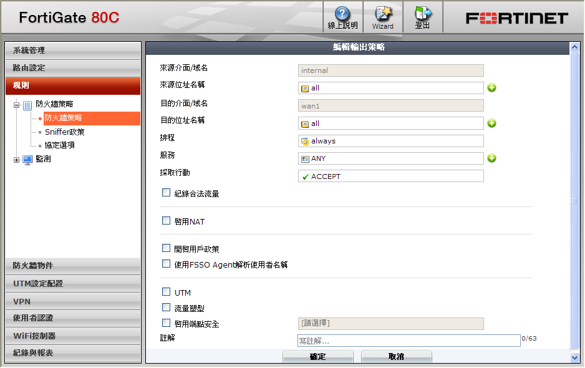Image resolution: width=585 pixels, height=368 pixels.
Task: Open the 規則 menu section
Action: 73,86
